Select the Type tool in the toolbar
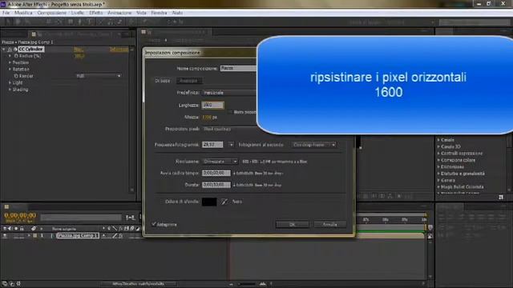This screenshot has width=513, height=288. pyautogui.click(x=89, y=22)
